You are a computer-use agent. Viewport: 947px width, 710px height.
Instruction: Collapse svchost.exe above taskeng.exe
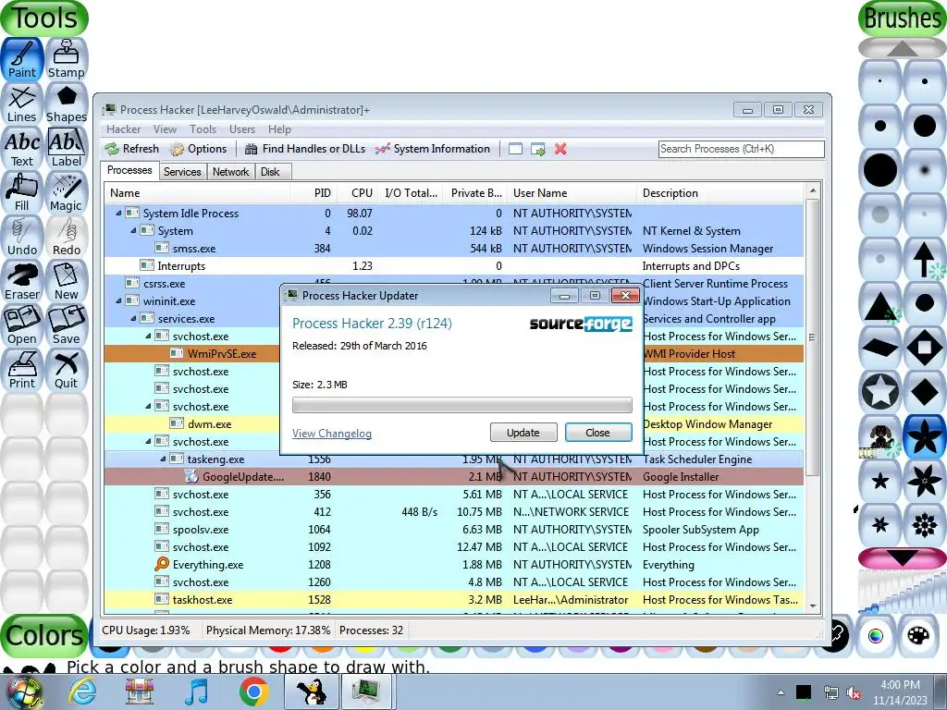click(148, 441)
